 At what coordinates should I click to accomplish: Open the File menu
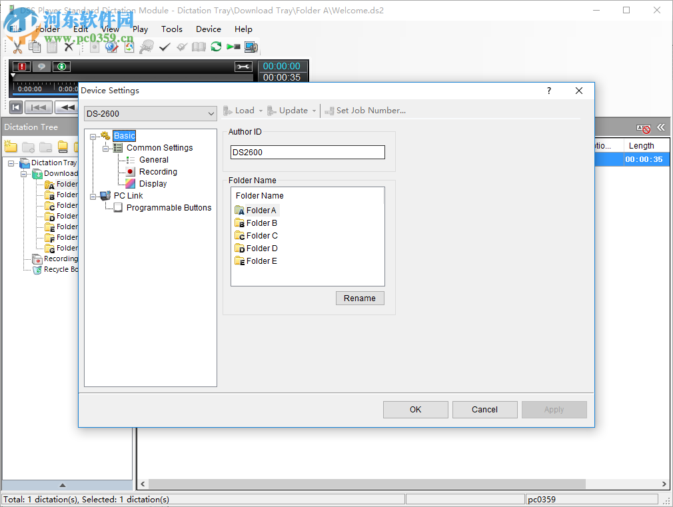(x=15, y=29)
